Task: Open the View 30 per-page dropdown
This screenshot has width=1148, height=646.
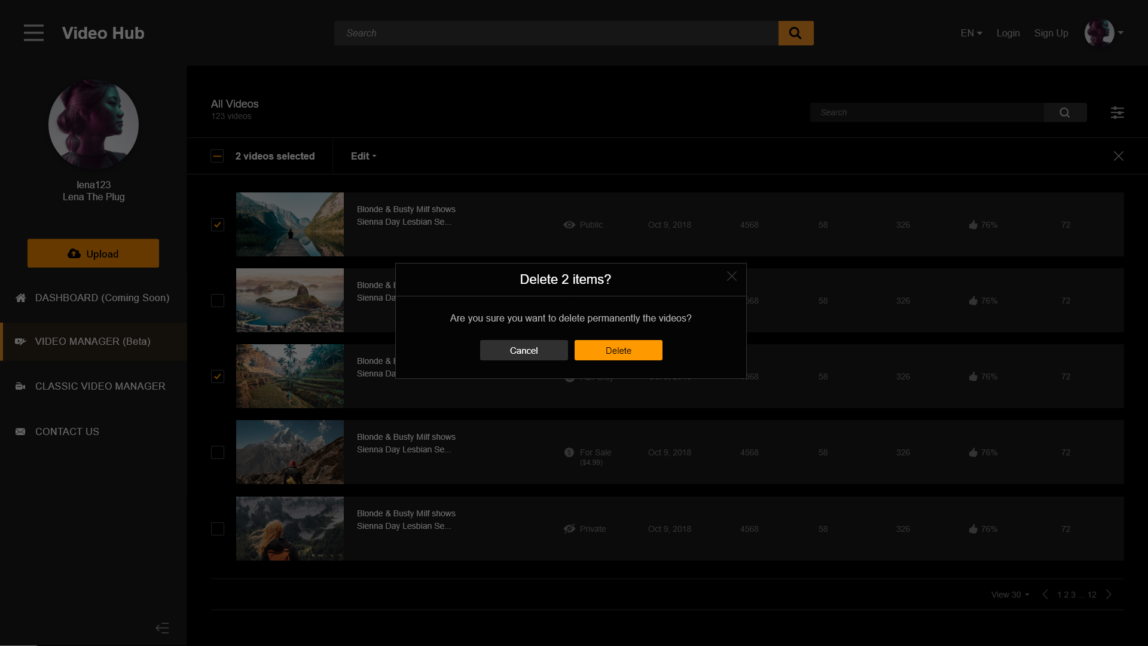Action: [1010, 595]
